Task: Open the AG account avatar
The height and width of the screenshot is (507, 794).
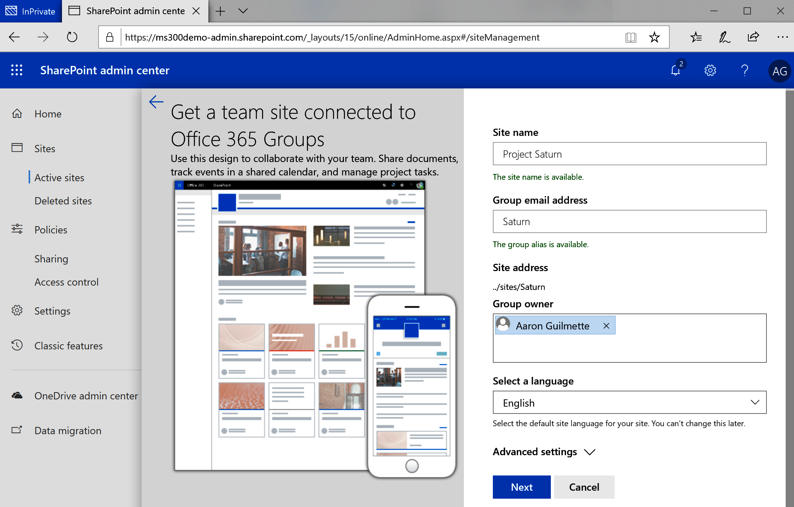Action: pyautogui.click(x=779, y=71)
